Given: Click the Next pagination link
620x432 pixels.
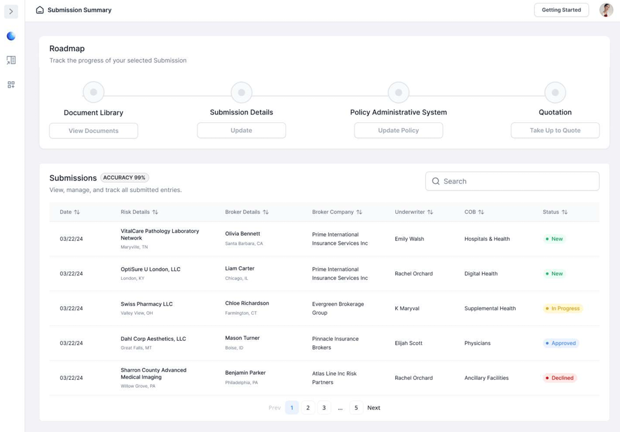Looking at the screenshot, I should click(374, 407).
